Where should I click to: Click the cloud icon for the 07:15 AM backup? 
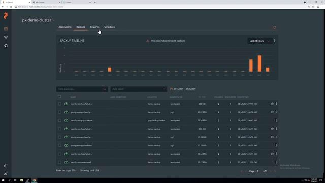(x=66, y=104)
